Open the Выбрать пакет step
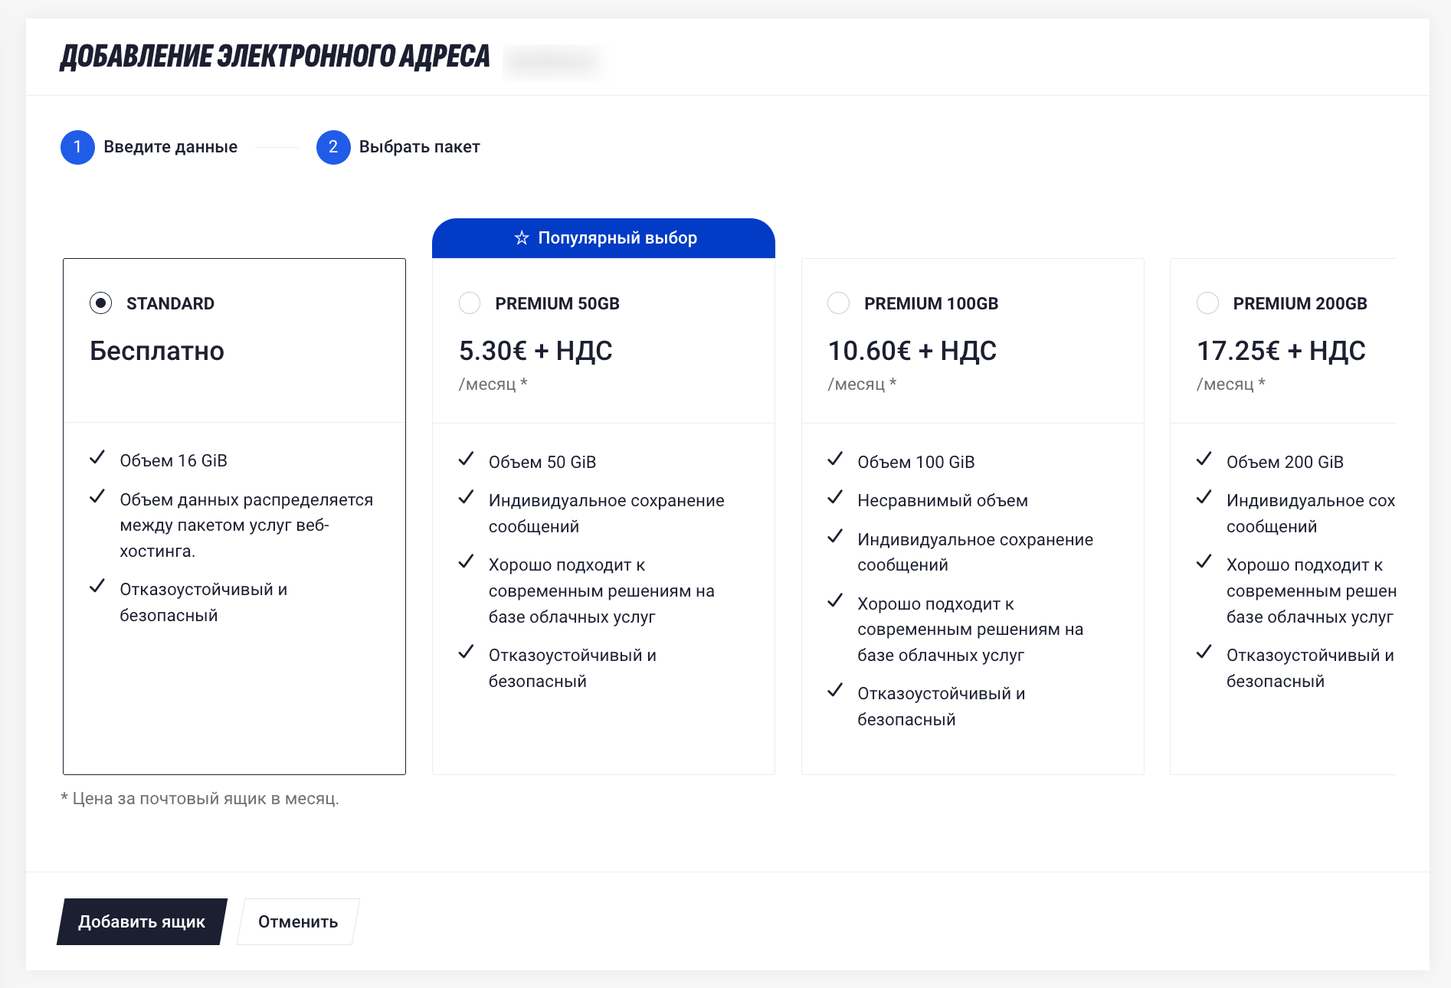This screenshot has width=1451, height=988. [419, 147]
